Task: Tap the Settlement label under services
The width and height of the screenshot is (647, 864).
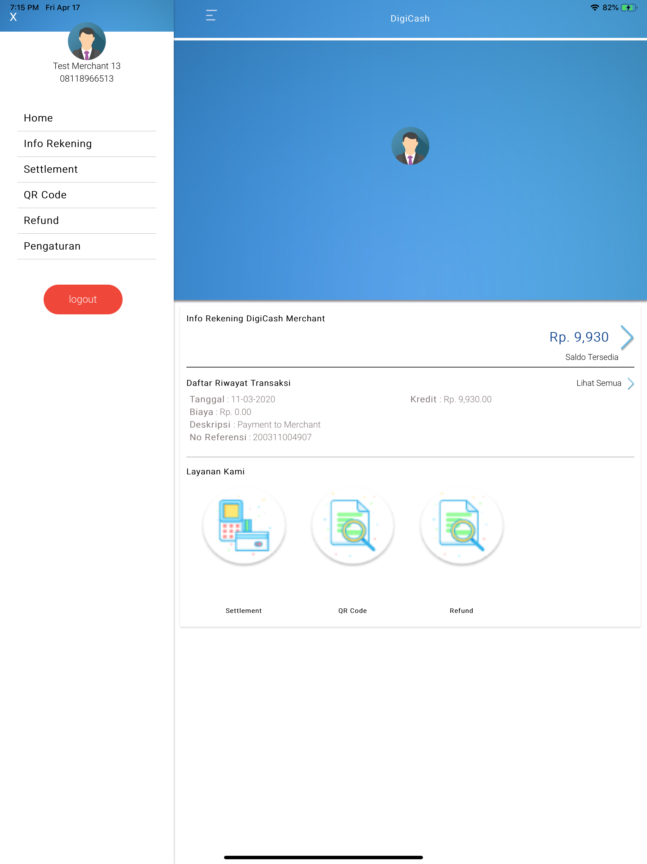Action: [x=244, y=610]
